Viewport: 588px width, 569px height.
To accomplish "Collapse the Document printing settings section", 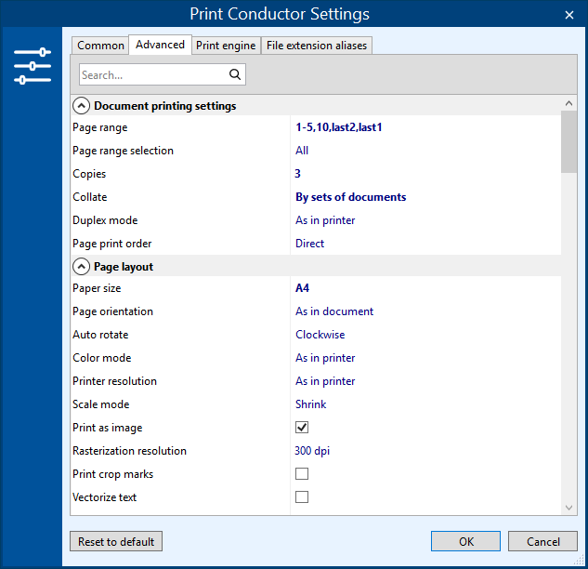I will coord(82,106).
